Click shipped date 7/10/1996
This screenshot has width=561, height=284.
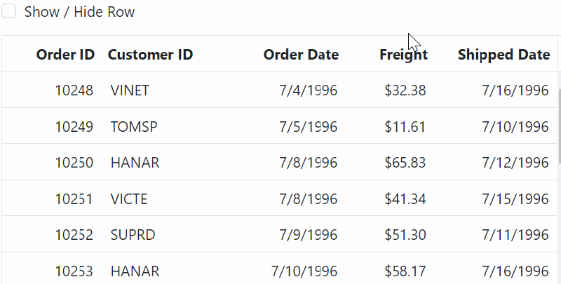coord(515,127)
